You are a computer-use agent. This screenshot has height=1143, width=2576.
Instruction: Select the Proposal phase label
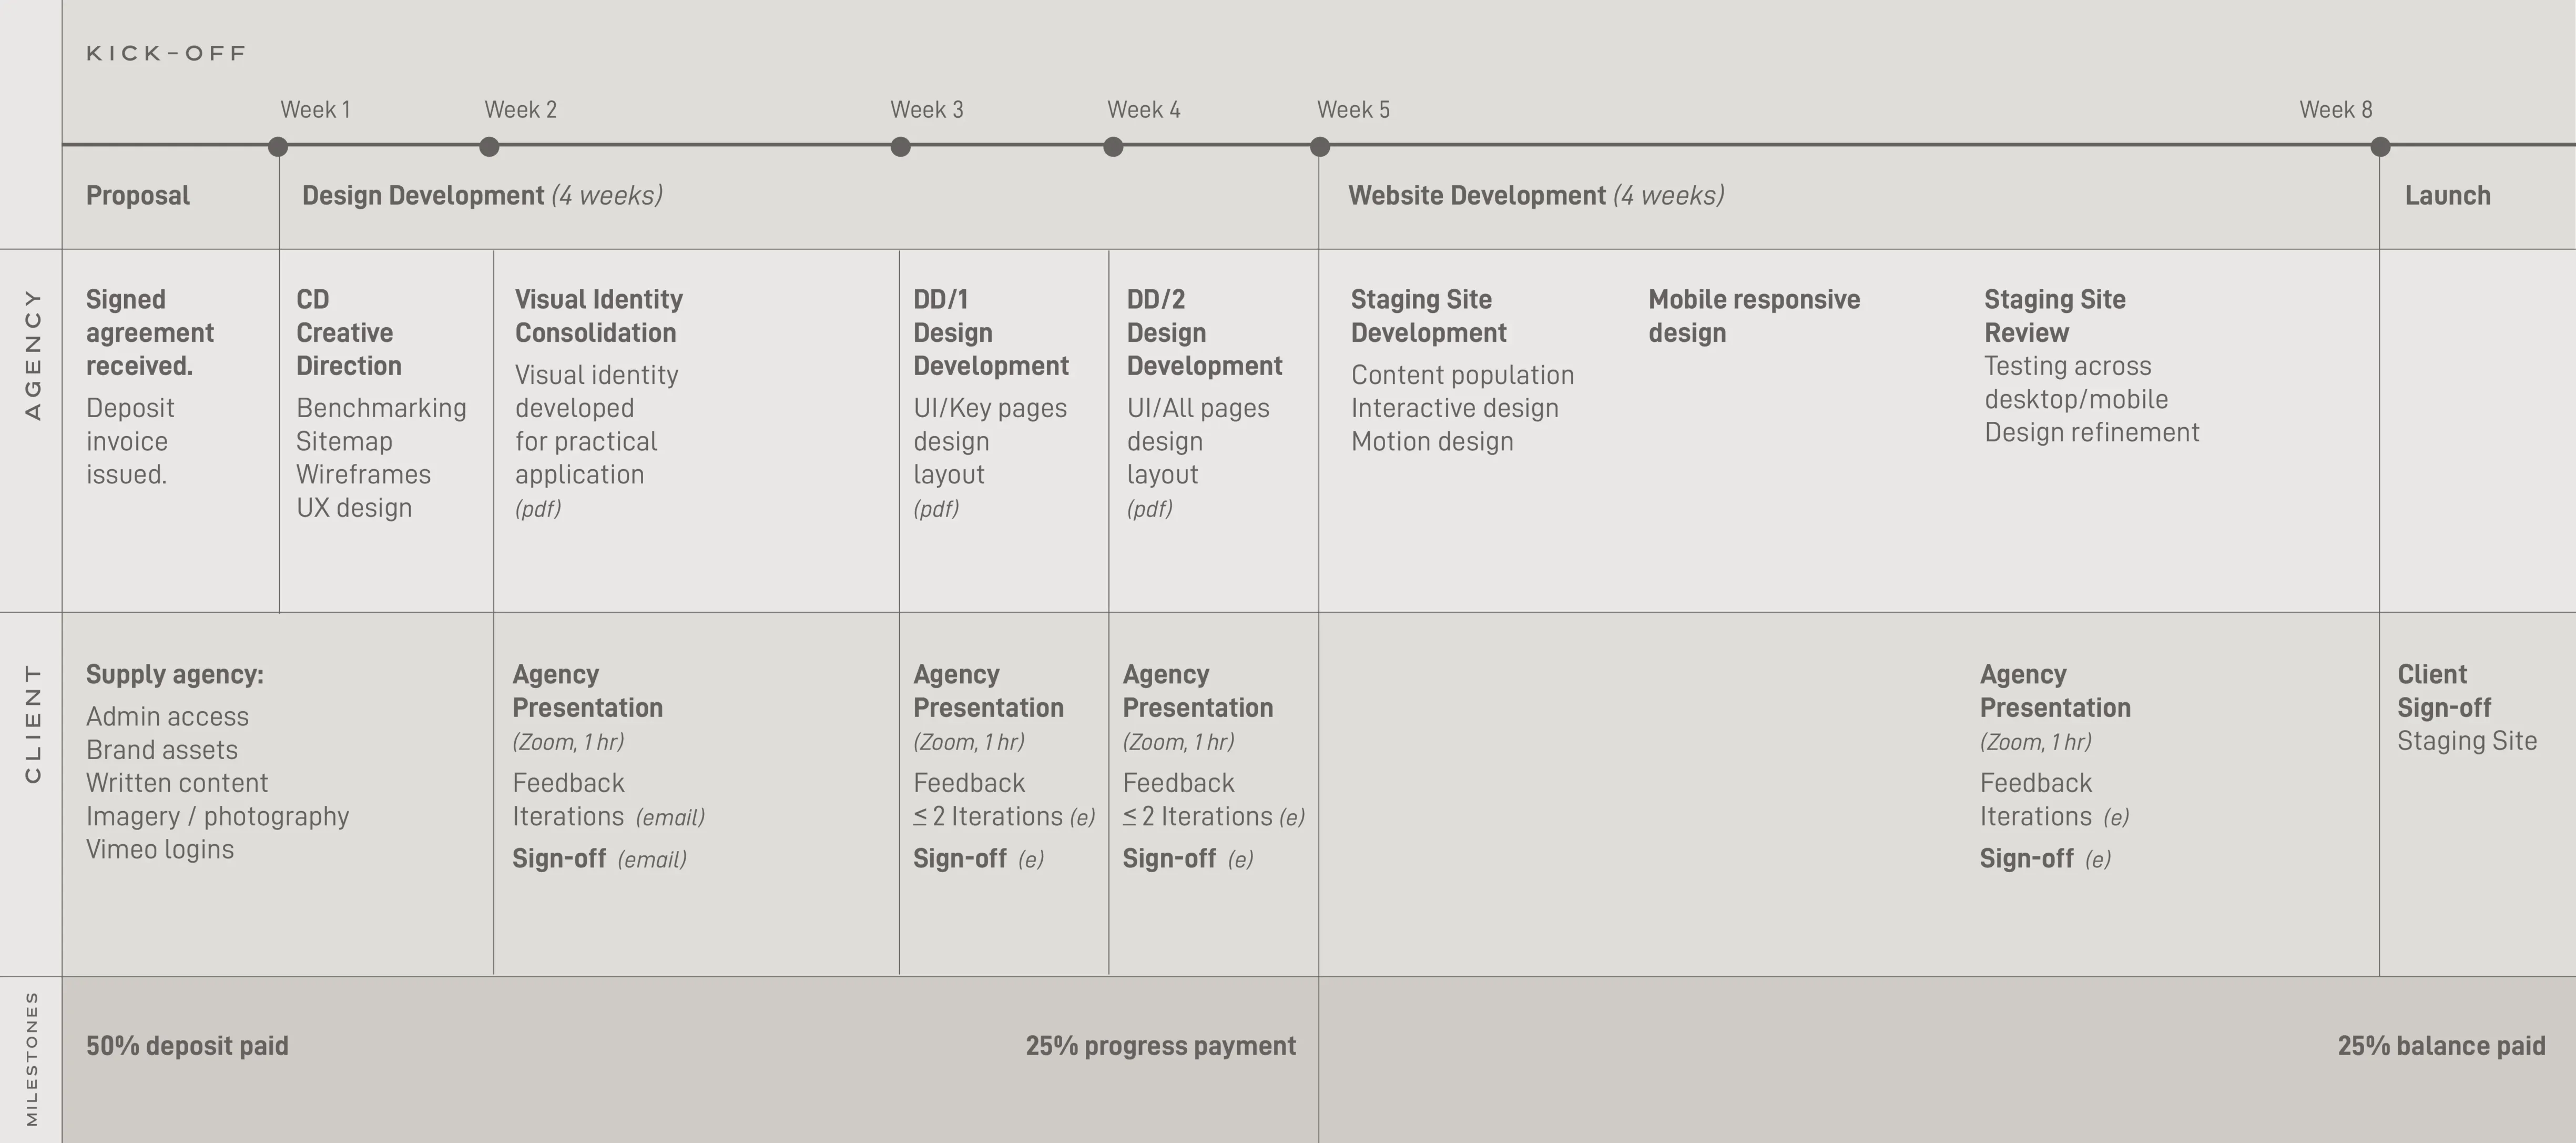pyautogui.click(x=138, y=195)
